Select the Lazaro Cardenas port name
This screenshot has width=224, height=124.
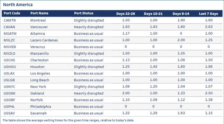(x=44, y=40)
